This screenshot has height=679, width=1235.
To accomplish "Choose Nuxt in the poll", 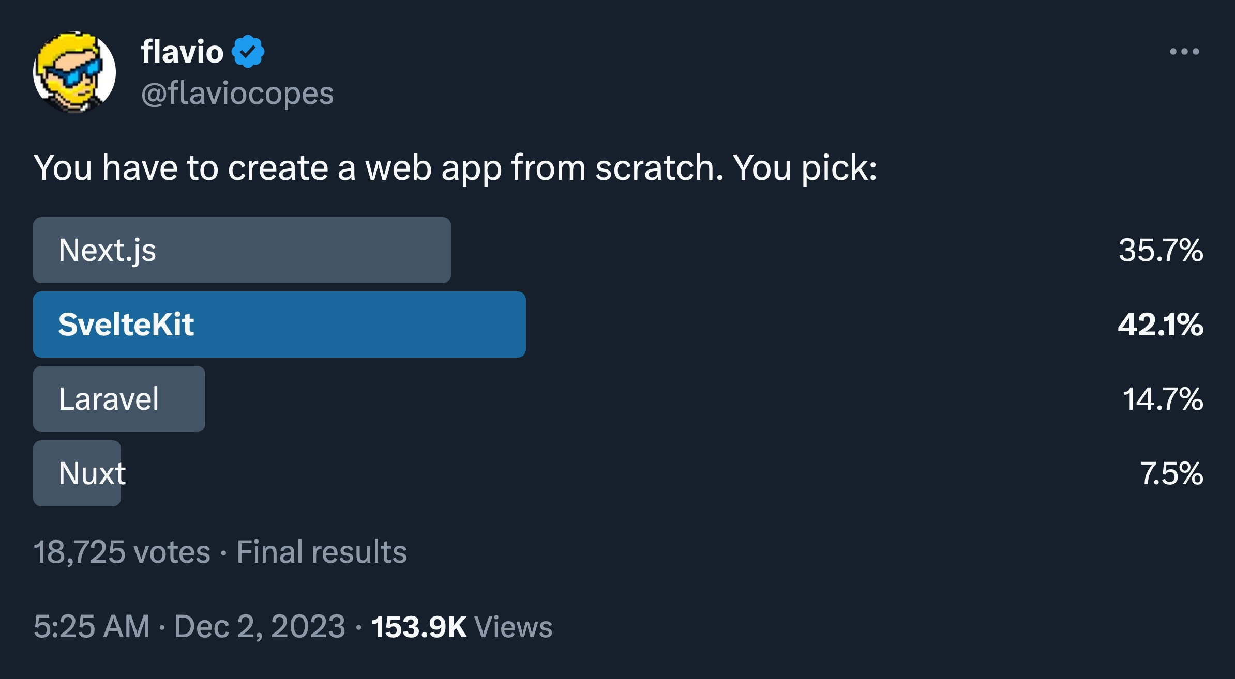I will [77, 473].
